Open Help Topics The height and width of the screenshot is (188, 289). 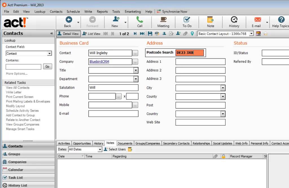coord(280,22)
